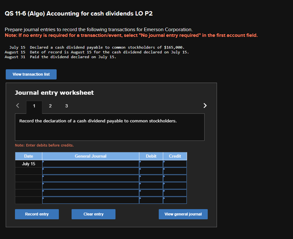Click the Credit column header
293x239 pixels.
tap(175, 156)
